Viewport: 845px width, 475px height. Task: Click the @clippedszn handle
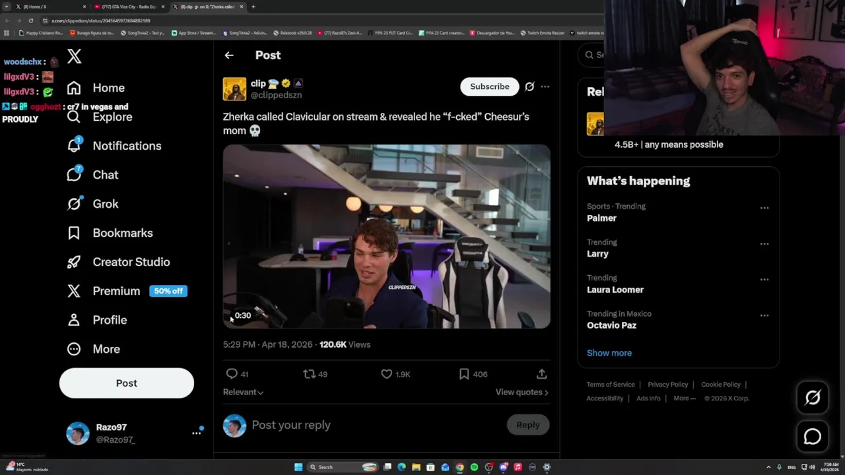pyautogui.click(x=276, y=95)
